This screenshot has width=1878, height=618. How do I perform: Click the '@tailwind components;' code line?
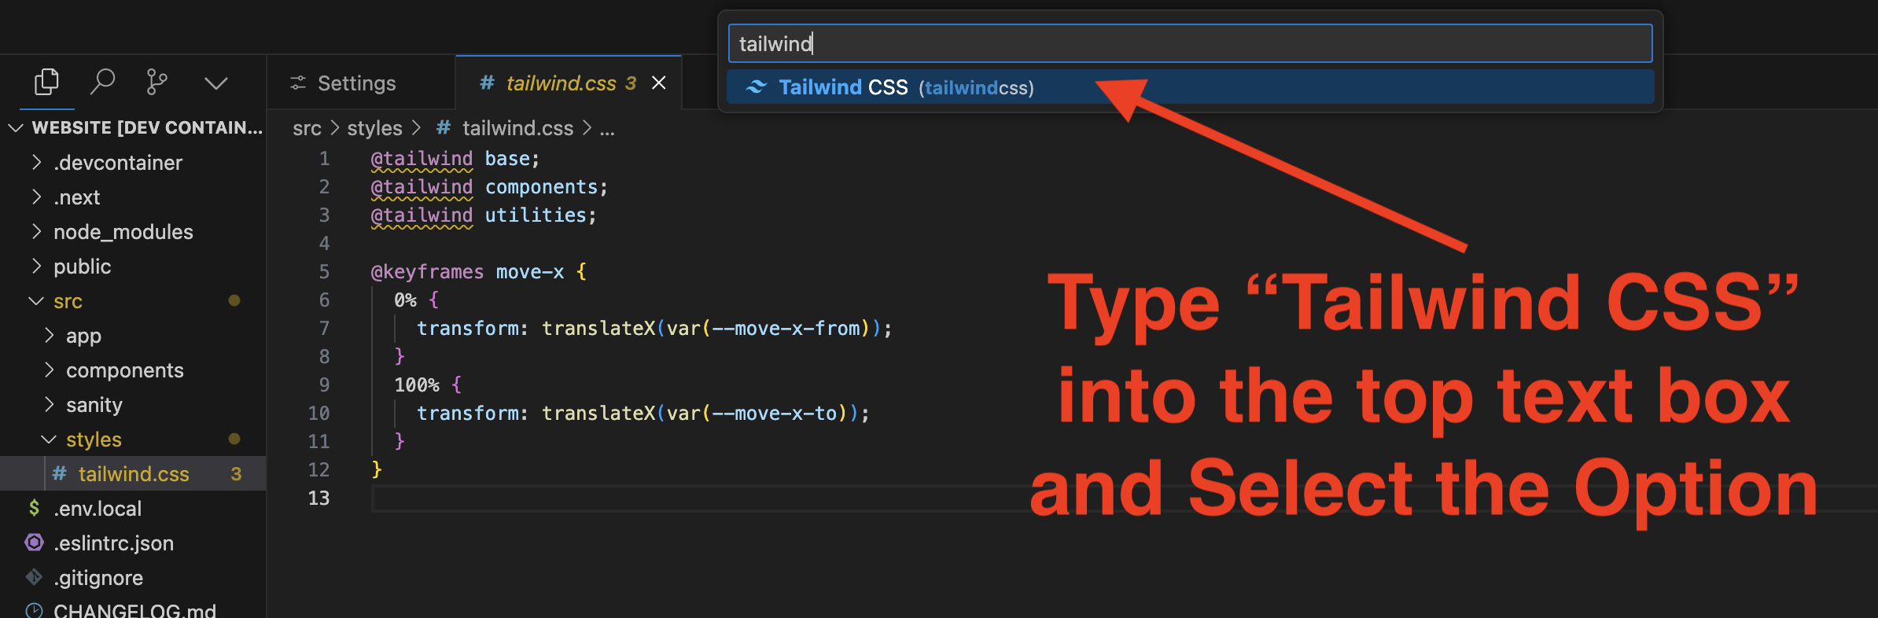489,187
